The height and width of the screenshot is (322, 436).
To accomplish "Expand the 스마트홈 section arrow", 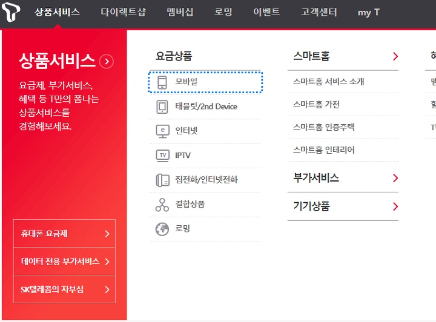I will (395, 56).
